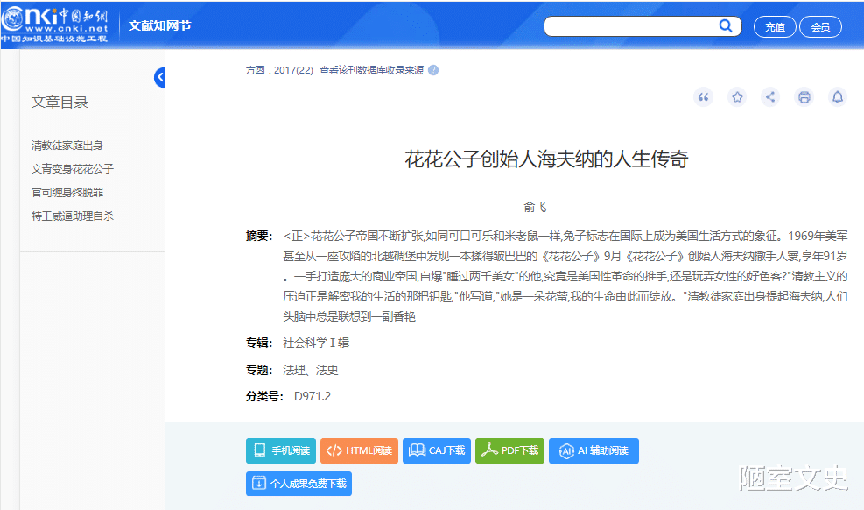Click the HTML阅读 button

tap(359, 450)
